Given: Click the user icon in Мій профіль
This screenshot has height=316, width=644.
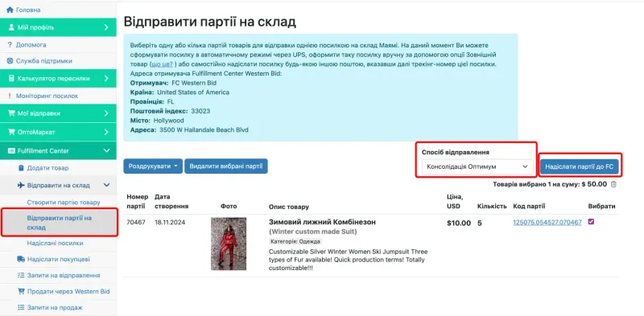Looking at the screenshot, I should 11,27.
